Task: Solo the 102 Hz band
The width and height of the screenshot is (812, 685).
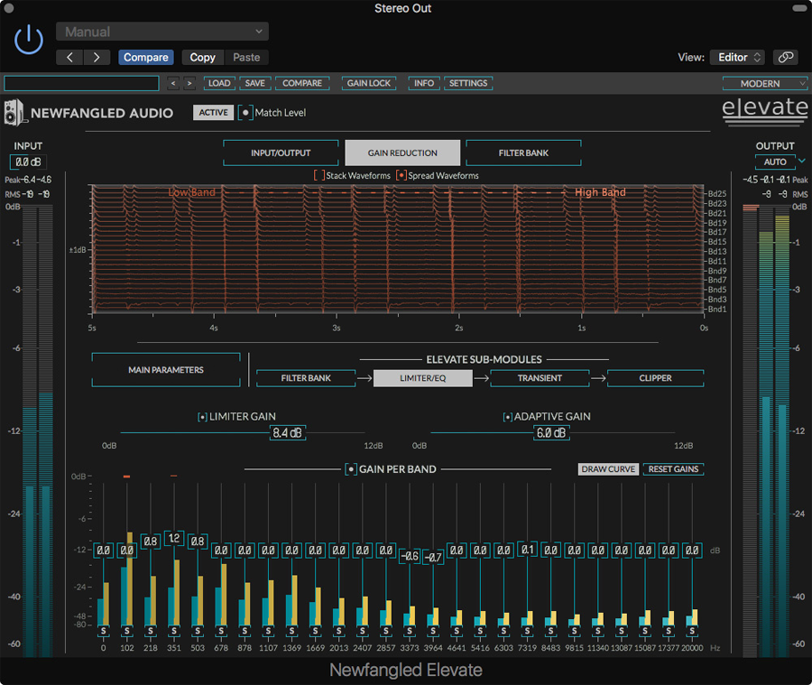Action: 127,631
